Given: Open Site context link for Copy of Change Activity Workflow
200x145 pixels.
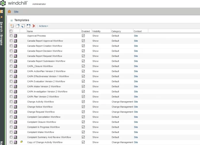Looking at the screenshot, I should pos(136,142).
